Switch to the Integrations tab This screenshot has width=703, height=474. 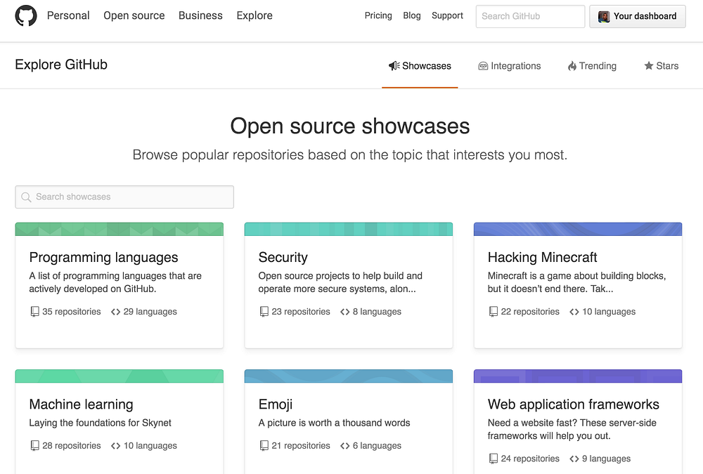pyautogui.click(x=509, y=66)
